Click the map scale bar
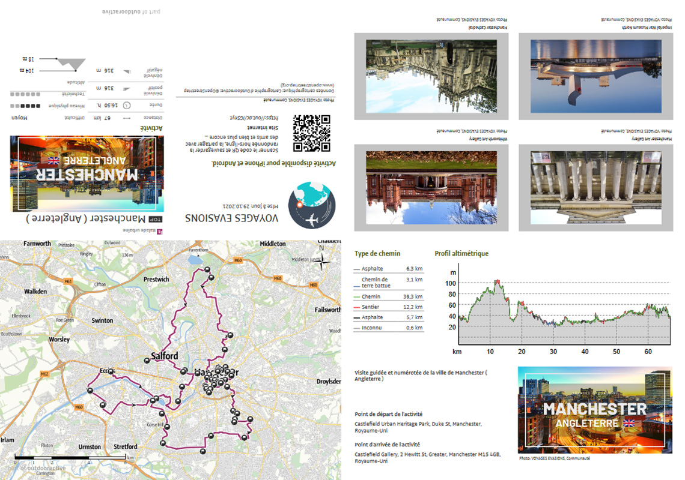 (70, 457)
